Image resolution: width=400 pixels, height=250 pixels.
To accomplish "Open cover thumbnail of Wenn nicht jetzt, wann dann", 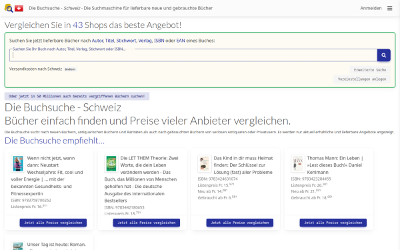I will pyautogui.click(x=18, y=163).
